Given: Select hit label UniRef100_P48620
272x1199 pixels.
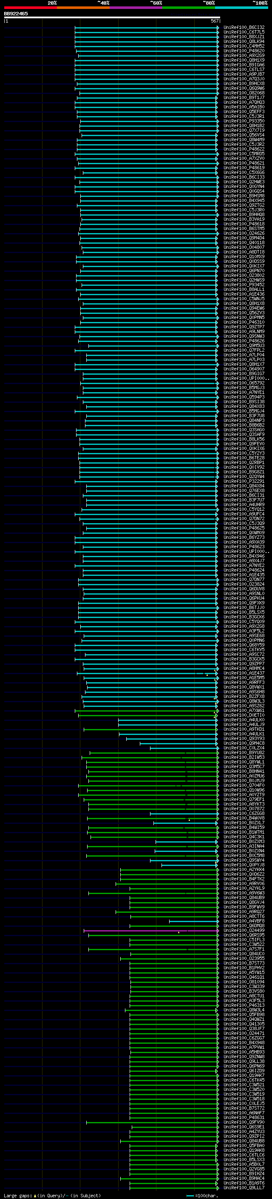Looking at the screenshot, I should 244,51.
